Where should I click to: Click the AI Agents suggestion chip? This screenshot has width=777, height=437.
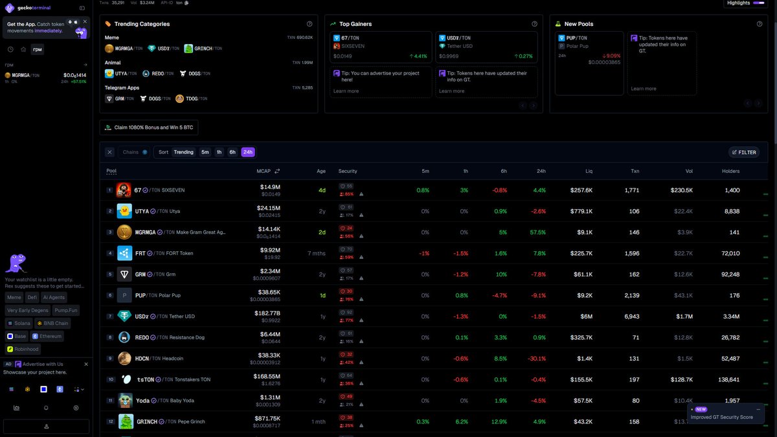(54, 297)
